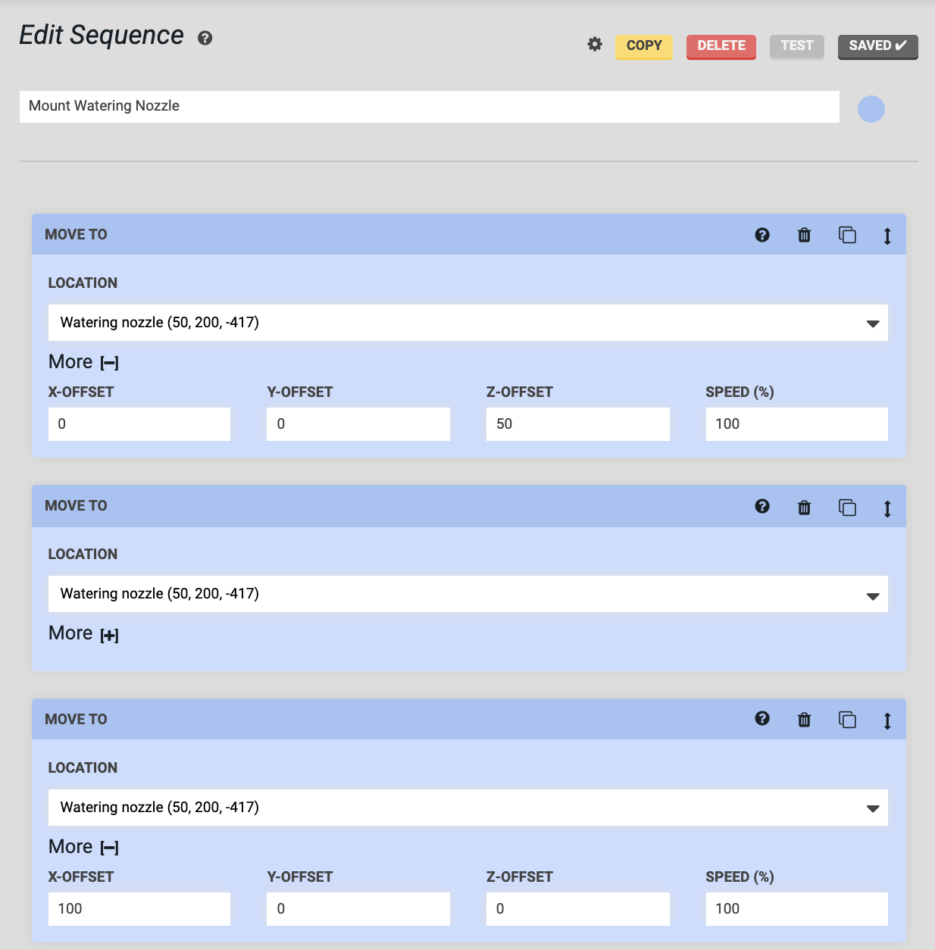This screenshot has height=950, width=935.
Task: Open sequence settings gear icon
Action: pyautogui.click(x=595, y=45)
